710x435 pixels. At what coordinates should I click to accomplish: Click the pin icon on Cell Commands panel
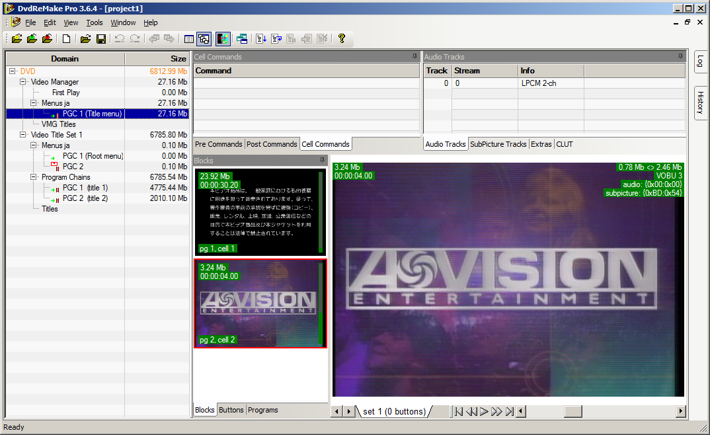(414, 56)
